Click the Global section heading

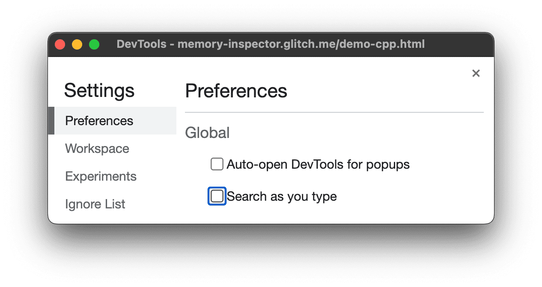(207, 133)
